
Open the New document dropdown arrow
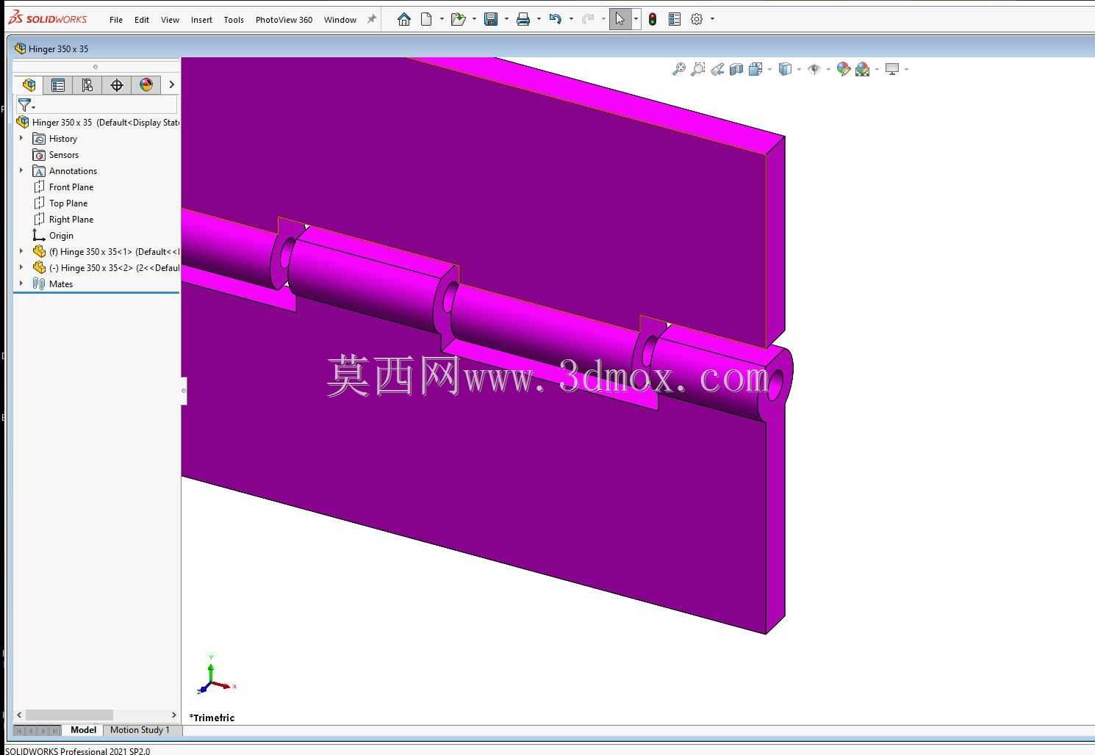point(441,19)
